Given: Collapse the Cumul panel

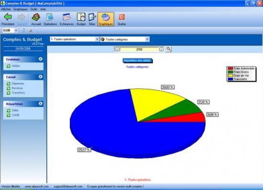Looking at the screenshot, I should [41, 77].
